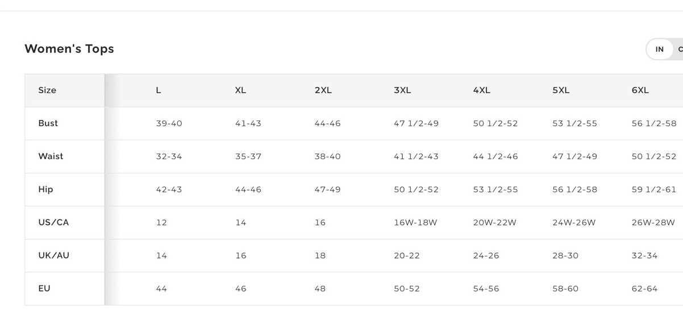The width and height of the screenshot is (683, 315).
Task: Select the US/CA row label
Action: click(x=53, y=222)
